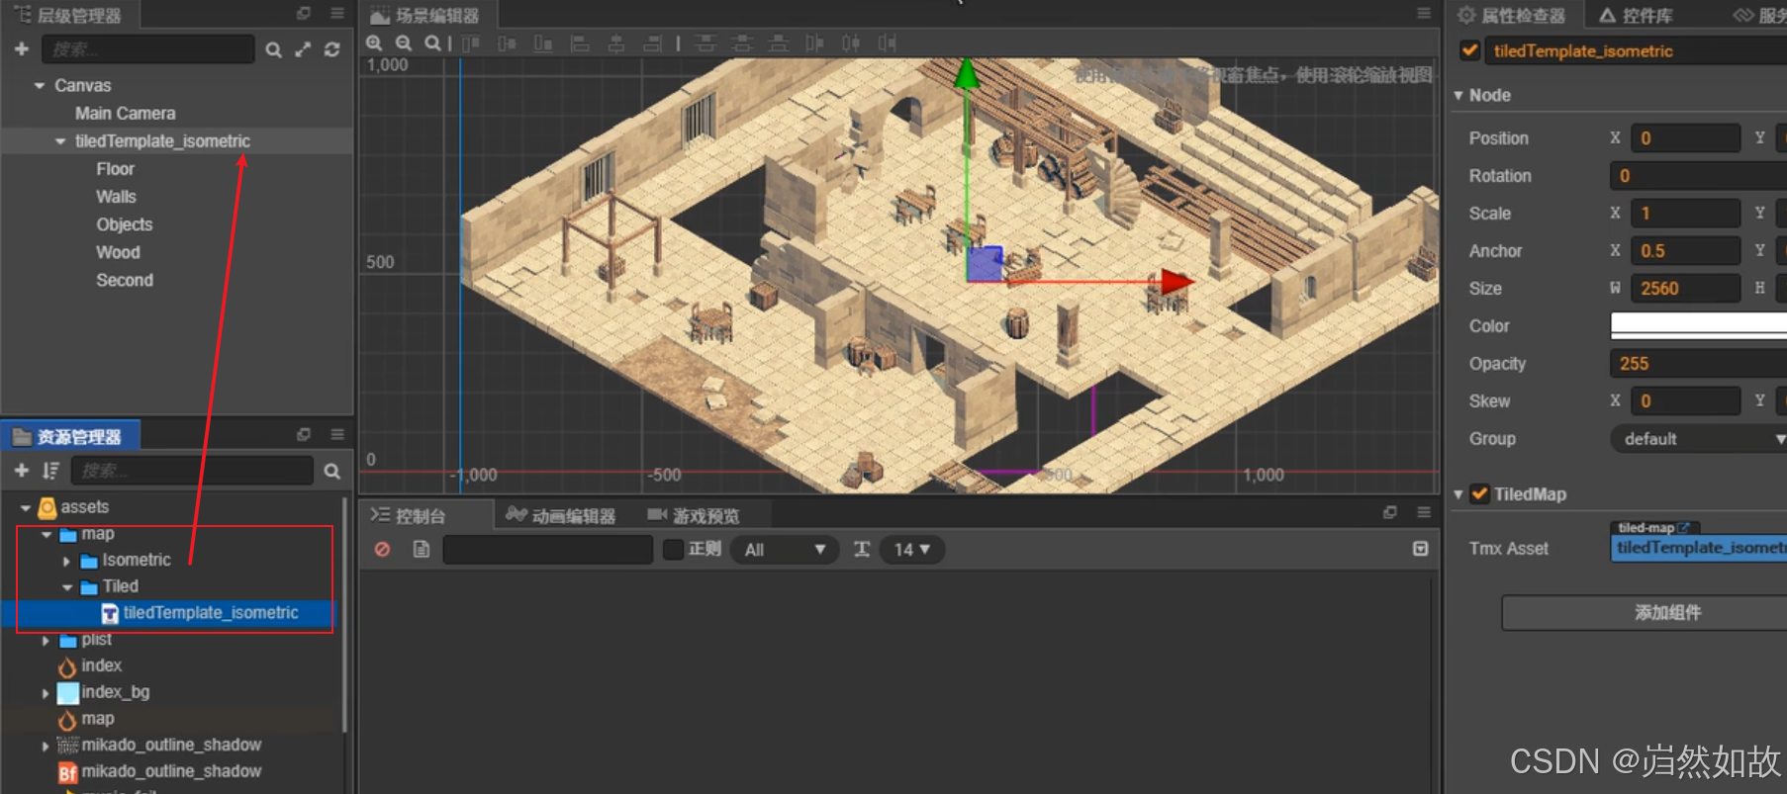Screen dimensions: 1787x794
Task: Collapse the map folder in assets
Action: (47, 535)
